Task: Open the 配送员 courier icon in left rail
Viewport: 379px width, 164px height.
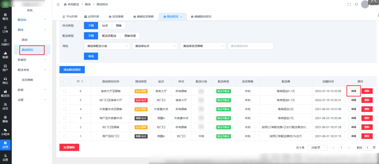Action: pyautogui.click(x=5, y=93)
